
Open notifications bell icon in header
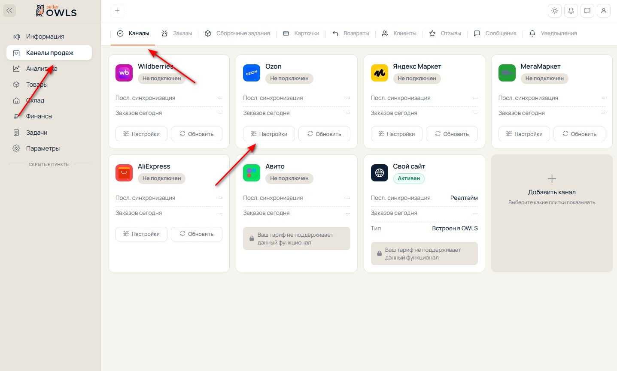571,11
